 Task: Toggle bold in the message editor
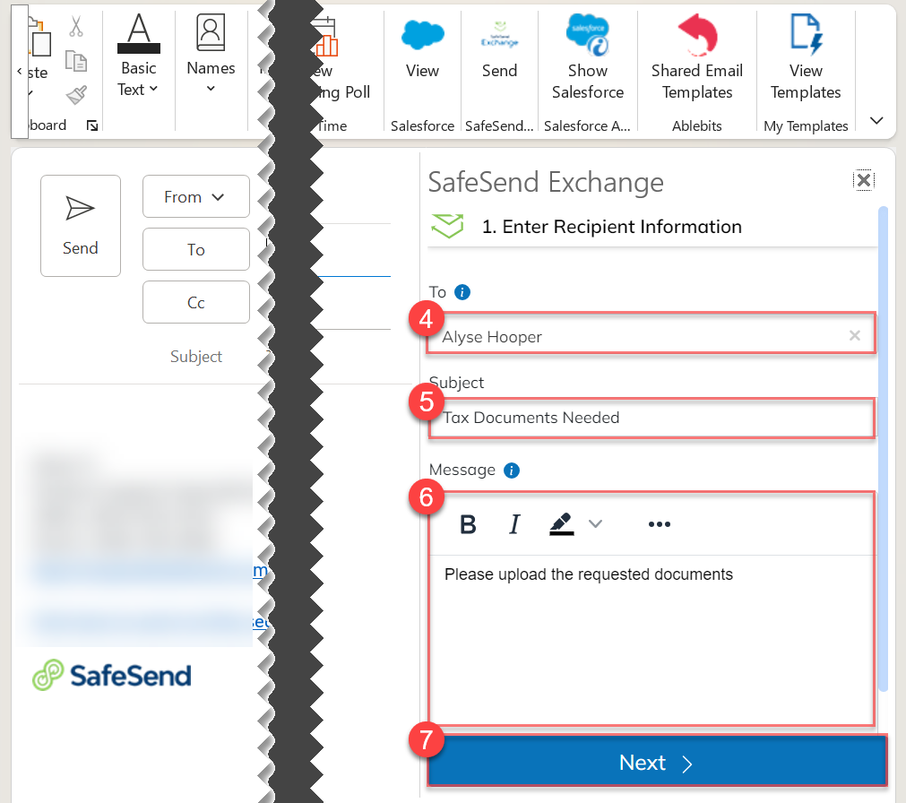click(x=468, y=524)
